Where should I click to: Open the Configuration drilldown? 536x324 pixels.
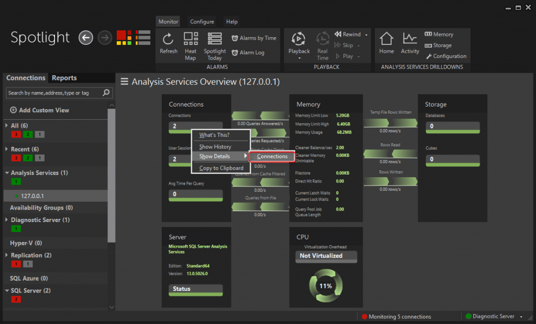(x=446, y=56)
